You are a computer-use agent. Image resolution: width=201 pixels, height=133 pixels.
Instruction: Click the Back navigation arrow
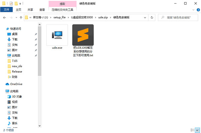[4, 17]
